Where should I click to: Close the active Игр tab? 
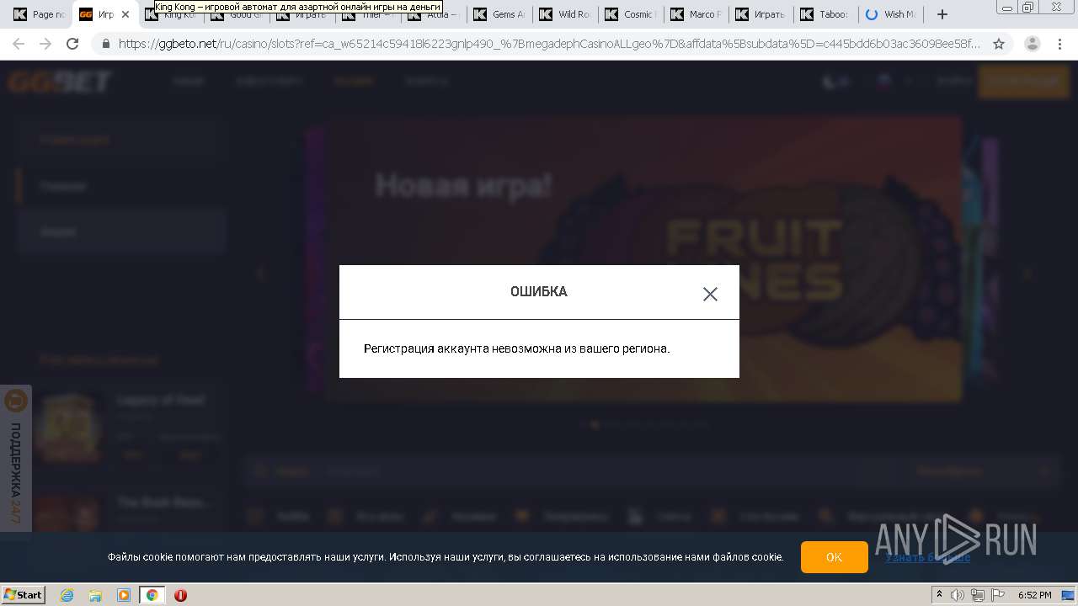pos(125,14)
